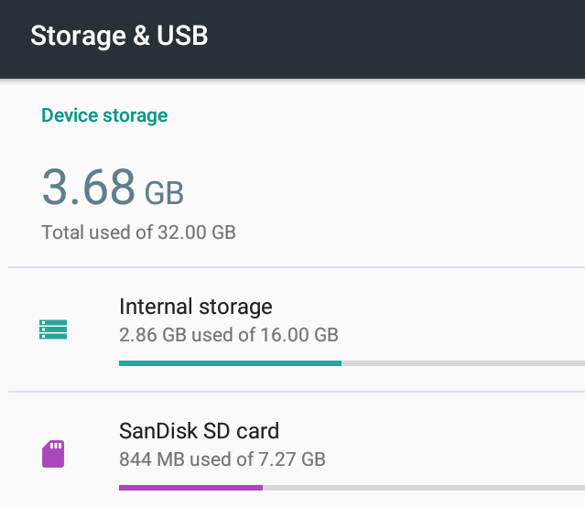The height and width of the screenshot is (507, 585).
Task: Click the divider line above SanDisk SD card
Action: [297, 392]
